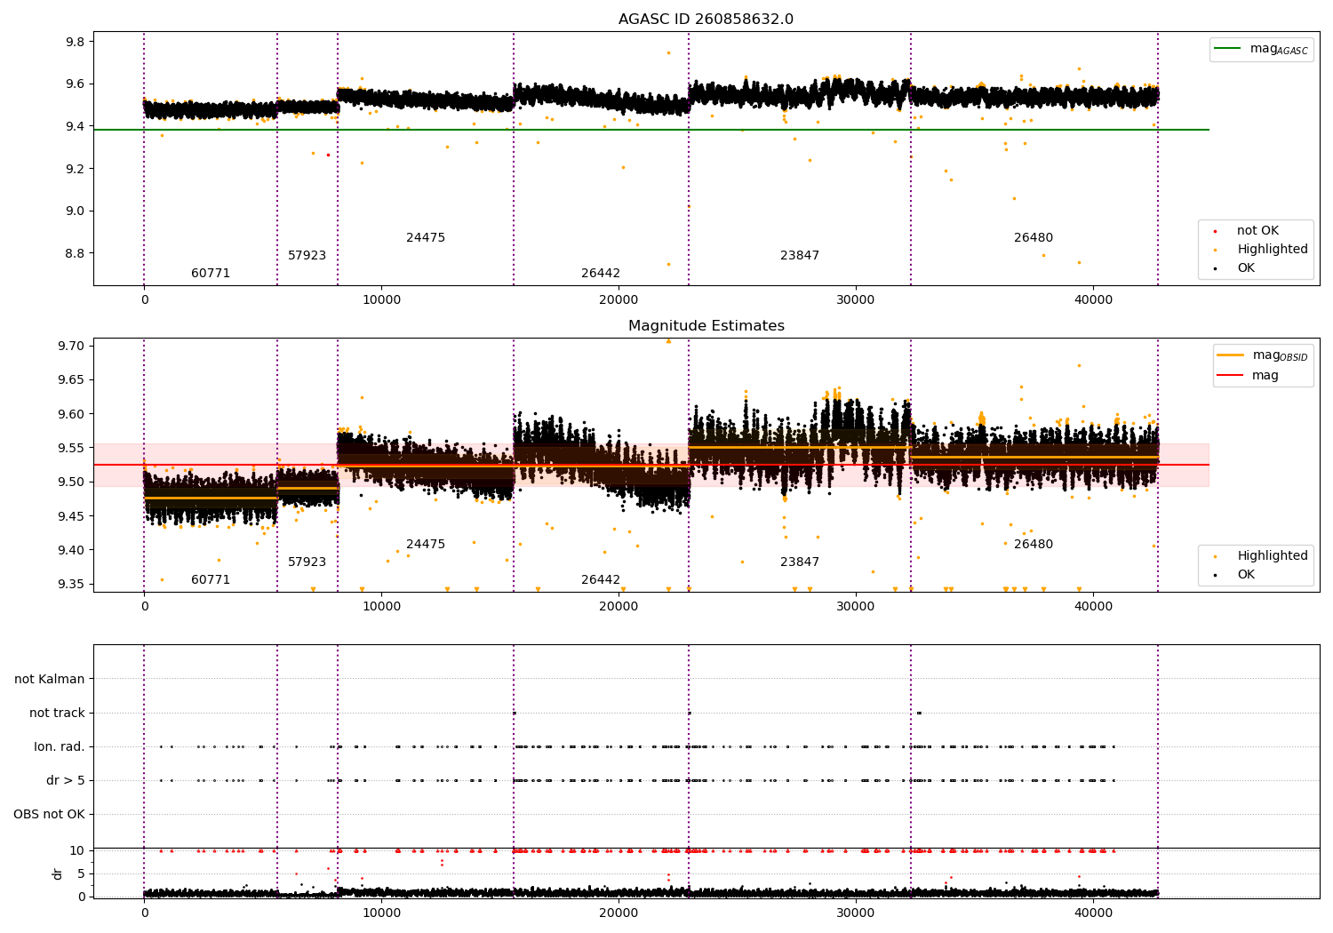Viewport: 1333px width, 933px height.
Task: Click the 9.40 y-axis tick in middle plot
Action: [x=72, y=550]
